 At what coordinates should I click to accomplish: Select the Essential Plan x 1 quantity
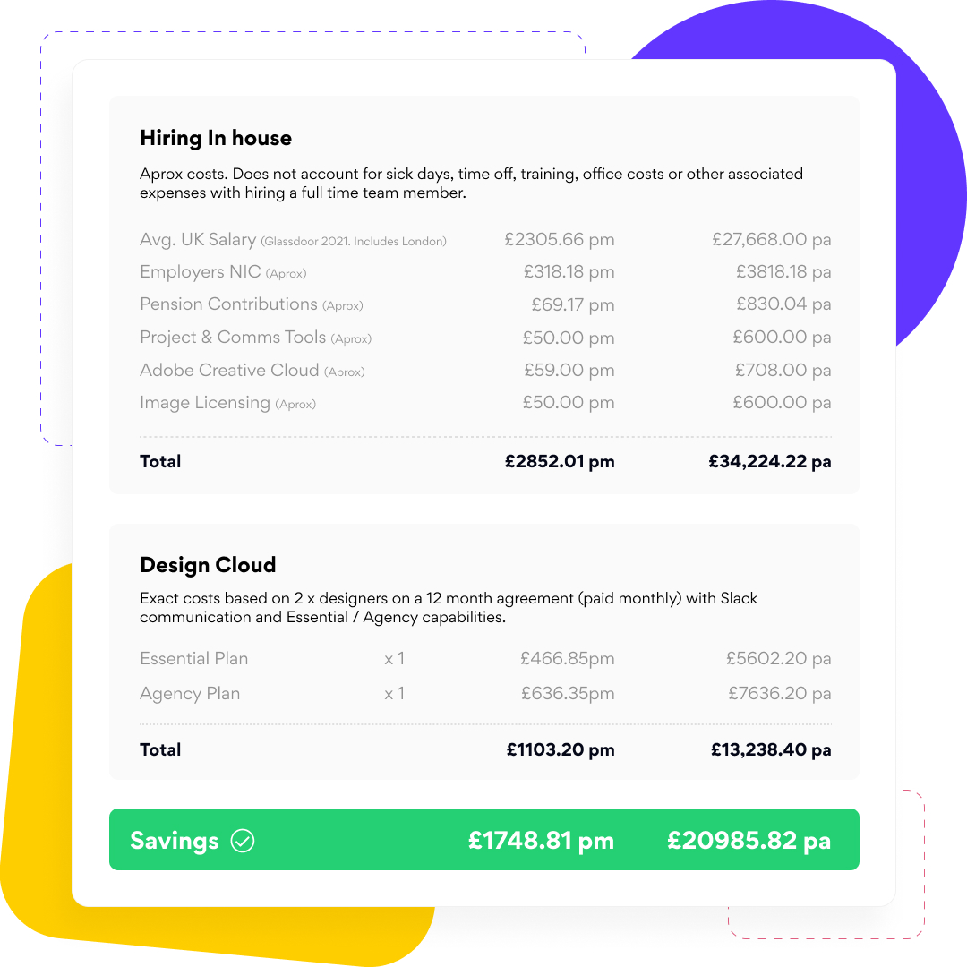(x=395, y=659)
